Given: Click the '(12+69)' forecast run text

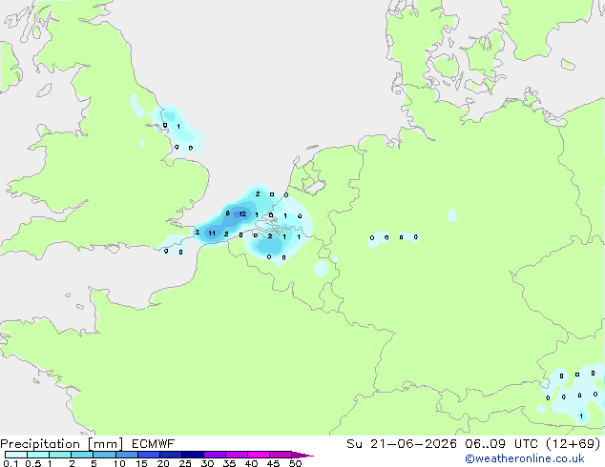Looking at the screenshot, I should (574, 444).
